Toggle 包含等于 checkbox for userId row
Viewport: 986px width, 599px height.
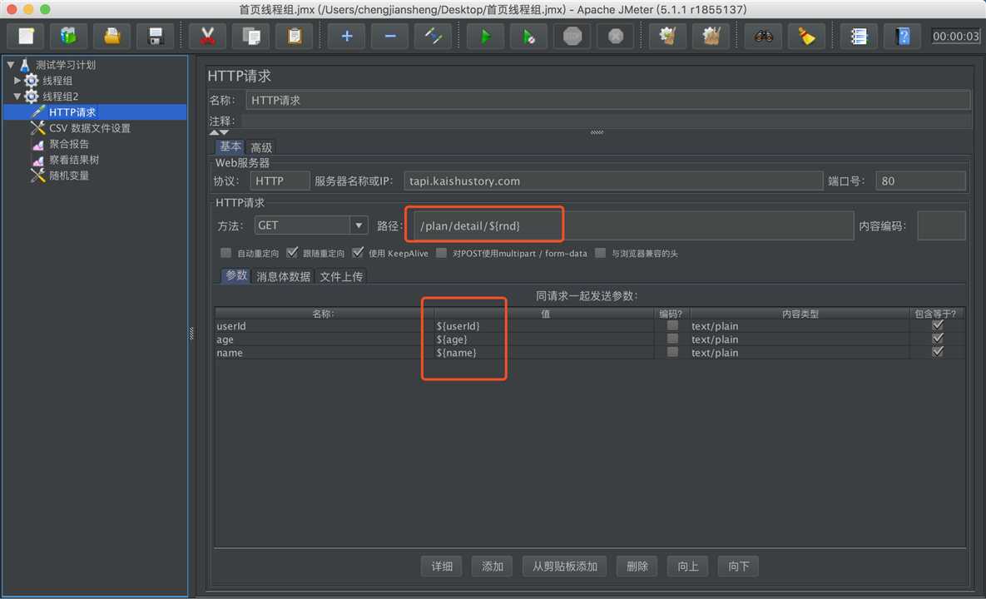(938, 325)
